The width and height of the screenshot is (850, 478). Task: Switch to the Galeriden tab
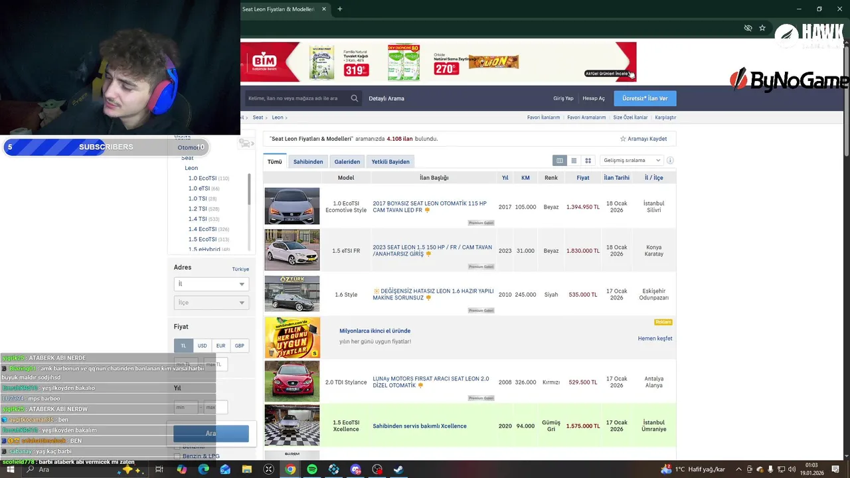(x=347, y=161)
